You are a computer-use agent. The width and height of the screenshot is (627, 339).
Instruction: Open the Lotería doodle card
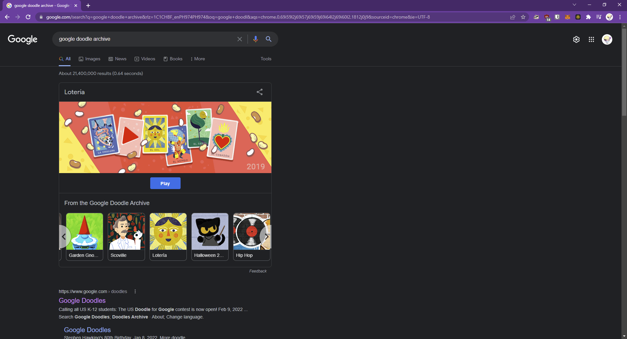168,237
